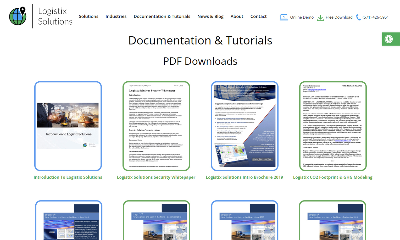Open the Solutions menu
This screenshot has width=400, height=240.
(x=88, y=16)
